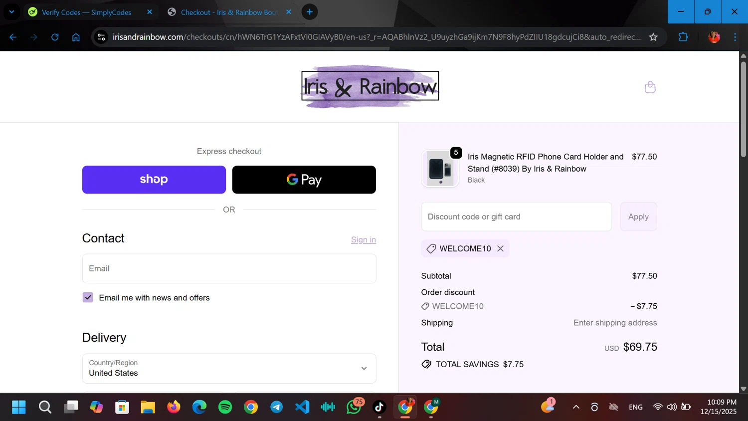
Task: Open TikTok from the taskbar
Action: tap(379, 407)
